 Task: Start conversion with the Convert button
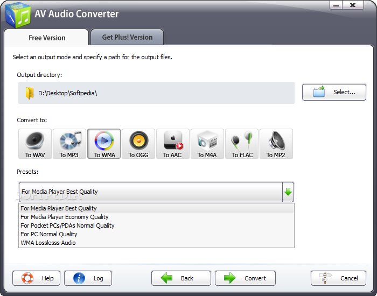(245, 278)
